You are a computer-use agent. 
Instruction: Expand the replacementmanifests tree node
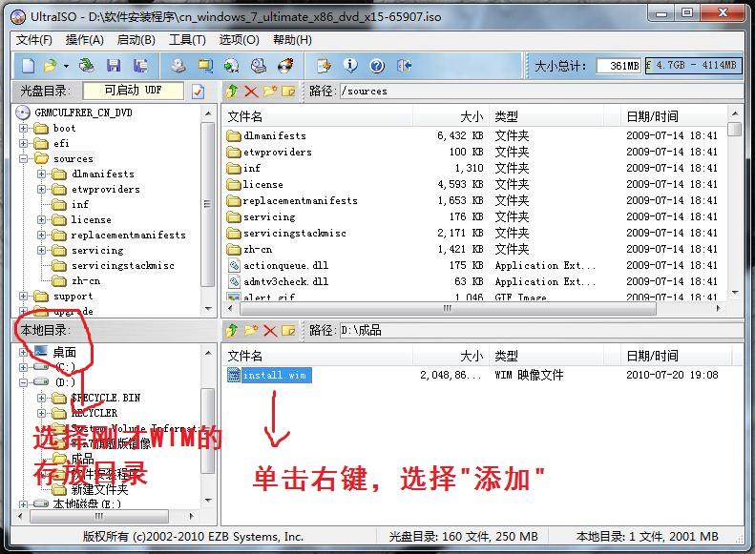[x=41, y=236]
